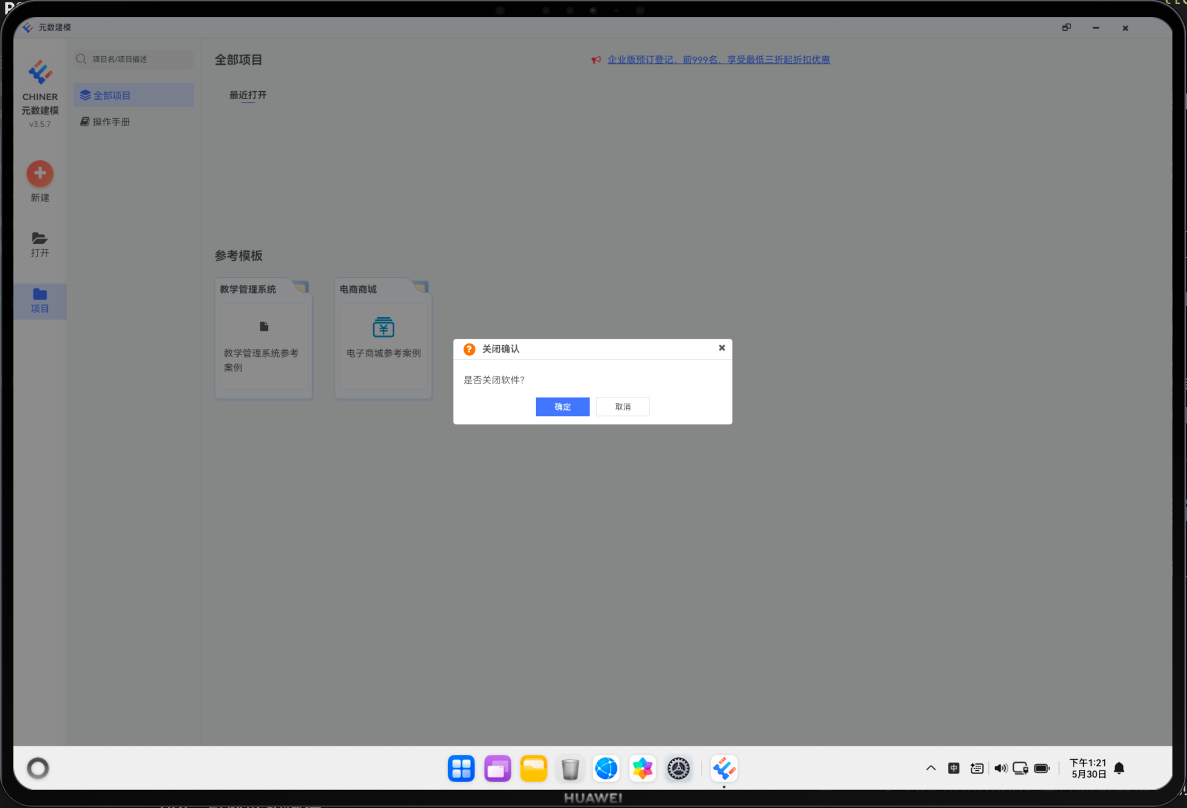Open the display connection tray icon
This screenshot has width=1187, height=808.
point(1020,768)
